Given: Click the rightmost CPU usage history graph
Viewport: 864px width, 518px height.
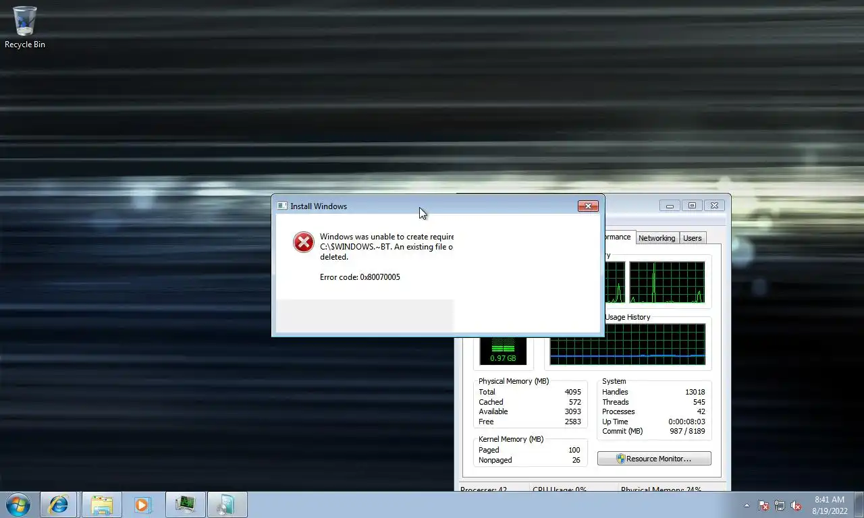Looking at the screenshot, I should click(667, 283).
